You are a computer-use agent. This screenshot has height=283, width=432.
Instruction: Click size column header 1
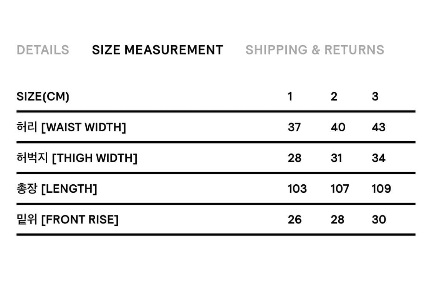[290, 97]
